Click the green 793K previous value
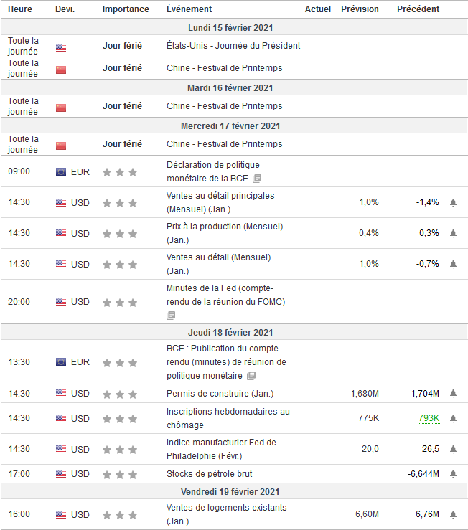The width and height of the screenshot is (468, 530). point(429,418)
